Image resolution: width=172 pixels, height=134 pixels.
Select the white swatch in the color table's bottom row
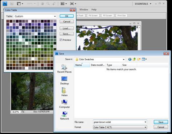[x=26, y=68]
